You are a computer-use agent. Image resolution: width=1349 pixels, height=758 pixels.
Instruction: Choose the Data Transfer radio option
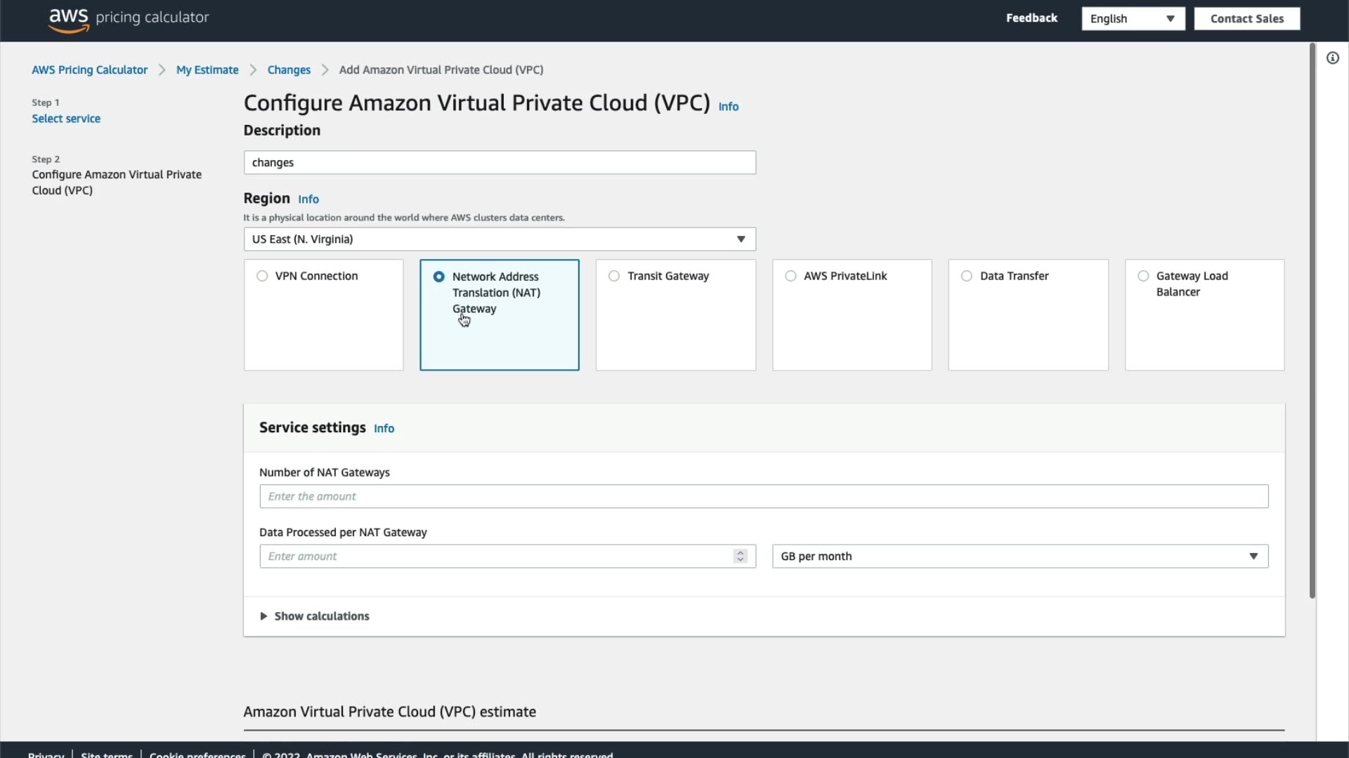[x=967, y=277]
